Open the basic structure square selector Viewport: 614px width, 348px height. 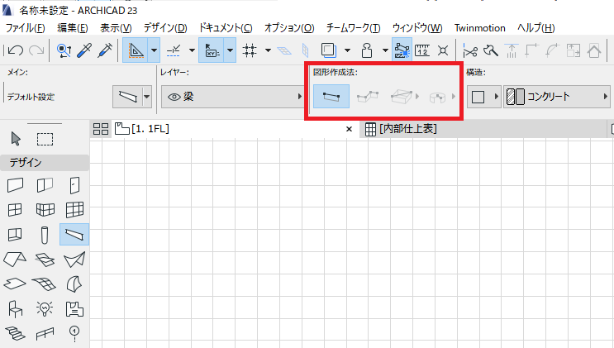click(x=484, y=97)
